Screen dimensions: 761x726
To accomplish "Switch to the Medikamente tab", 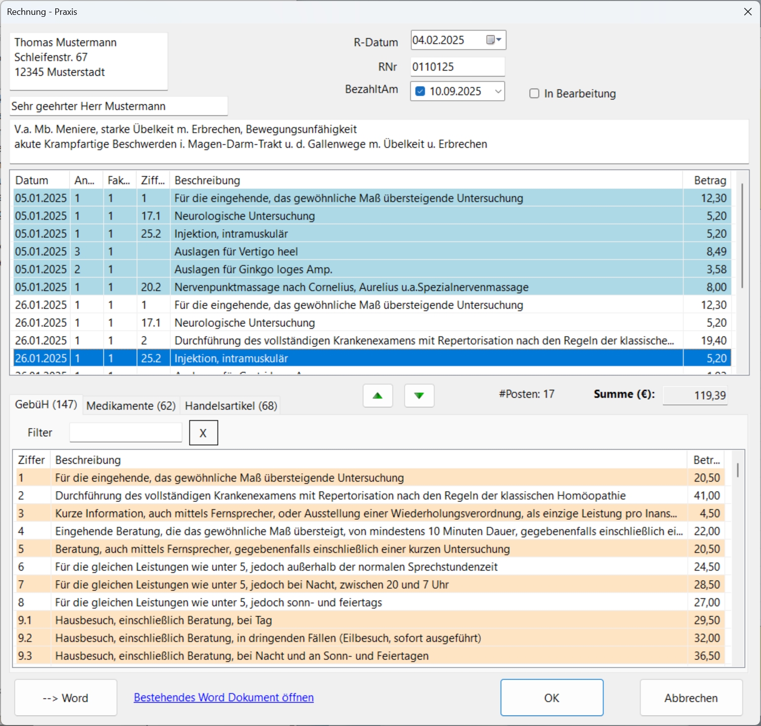I will (x=131, y=406).
